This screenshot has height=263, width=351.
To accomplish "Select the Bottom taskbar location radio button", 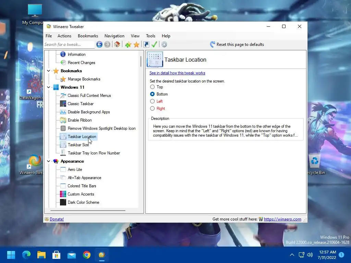I will [x=152, y=94].
